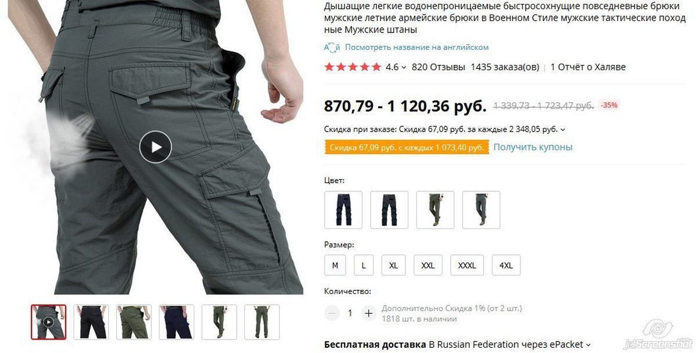Image resolution: width=696 pixels, height=353 pixels.
Task: Choose size 4XL option
Action: (x=506, y=265)
